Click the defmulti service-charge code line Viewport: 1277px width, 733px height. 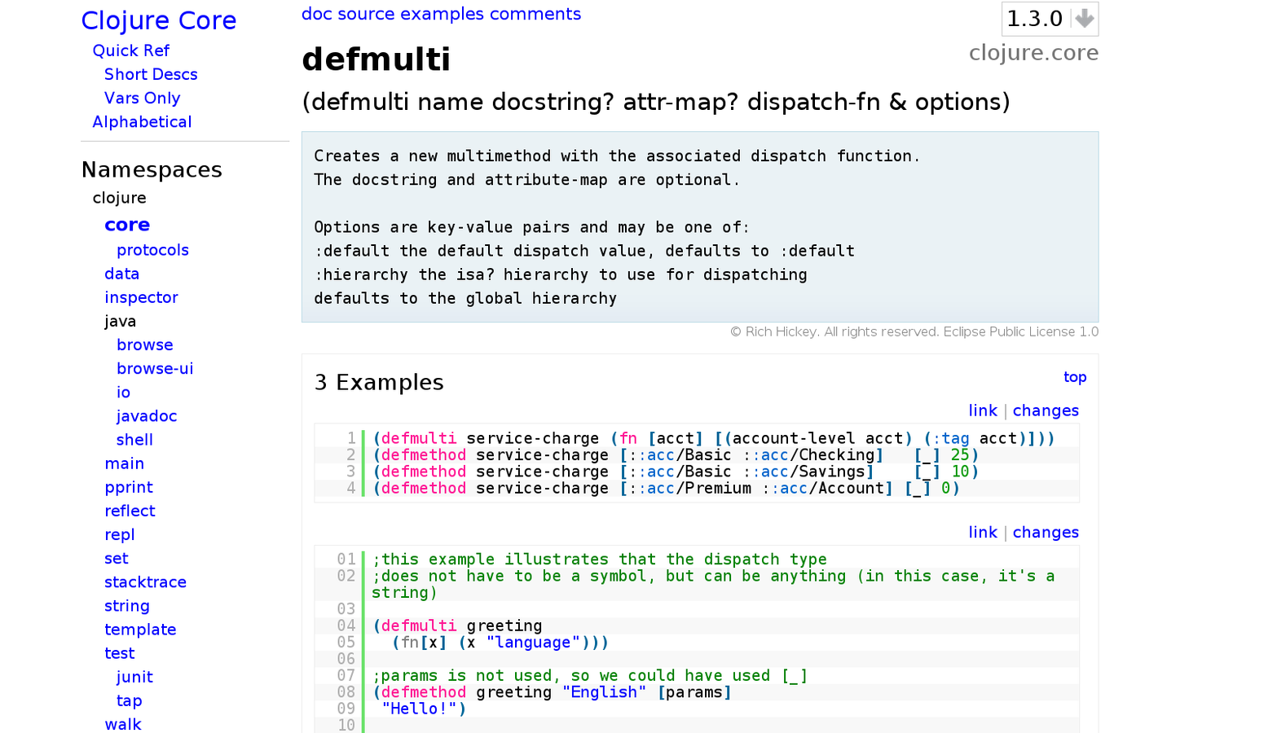714,438
